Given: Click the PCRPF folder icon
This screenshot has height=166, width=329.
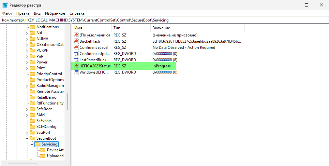Looking at the screenshot, I should click(x=32, y=50).
